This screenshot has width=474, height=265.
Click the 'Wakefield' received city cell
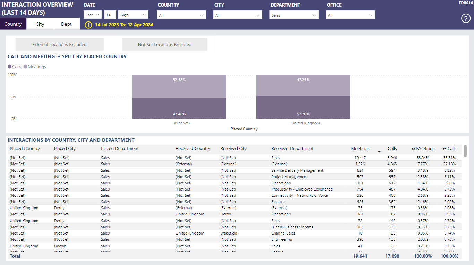point(229,233)
